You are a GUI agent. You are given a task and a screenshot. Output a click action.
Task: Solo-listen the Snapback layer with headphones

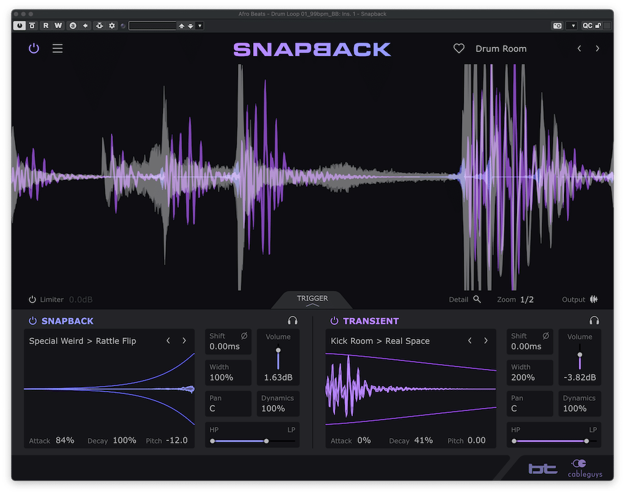click(x=292, y=321)
